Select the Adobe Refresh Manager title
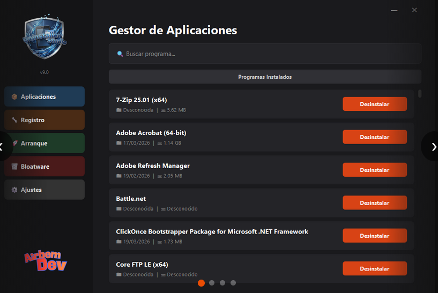Viewport: 438px width, 293px height. 153,166
